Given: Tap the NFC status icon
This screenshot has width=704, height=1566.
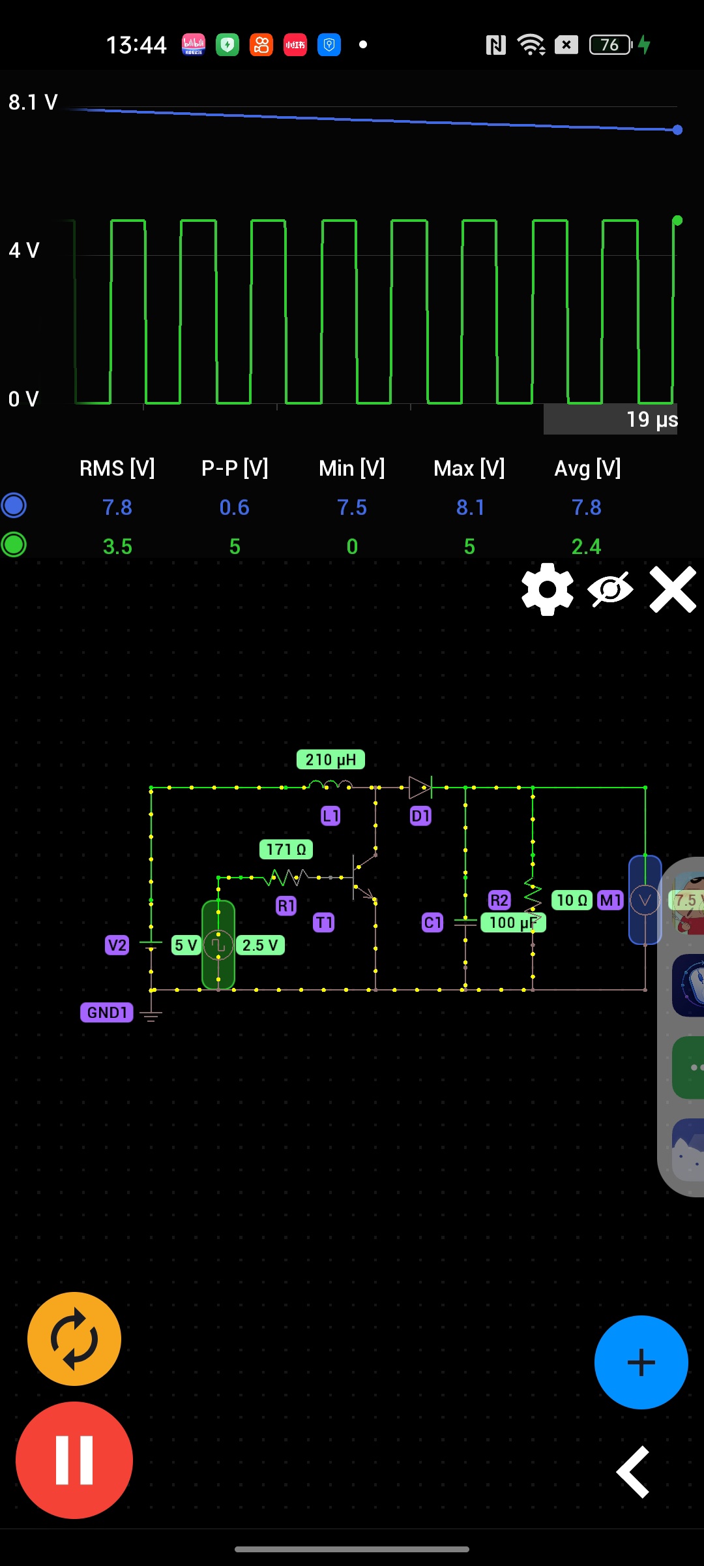Looking at the screenshot, I should (496, 44).
